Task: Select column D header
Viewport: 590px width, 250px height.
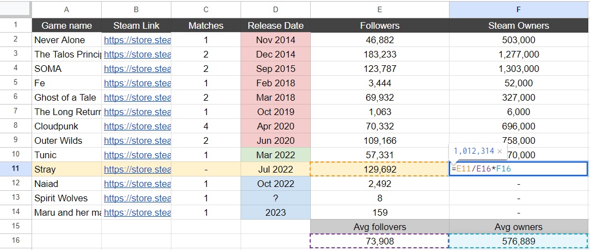Action: 275,9
